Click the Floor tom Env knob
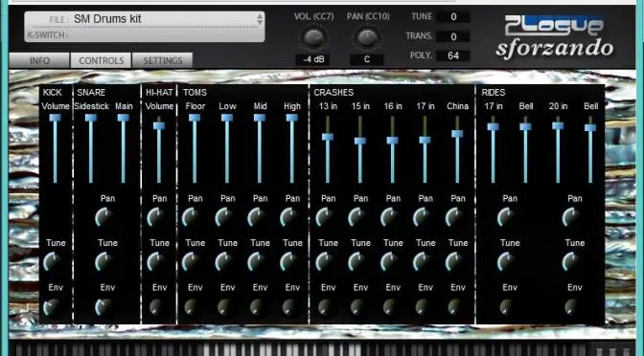This screenshot has width=644, height=356. pyautogui.click(x=191, y=307)
